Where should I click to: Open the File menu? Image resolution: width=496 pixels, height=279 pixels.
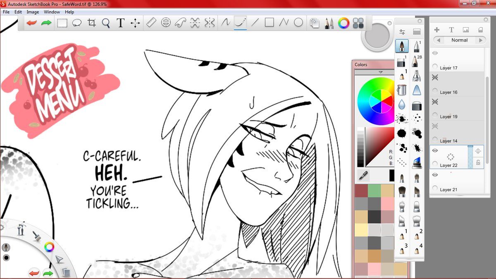click(x=6, y=12)
